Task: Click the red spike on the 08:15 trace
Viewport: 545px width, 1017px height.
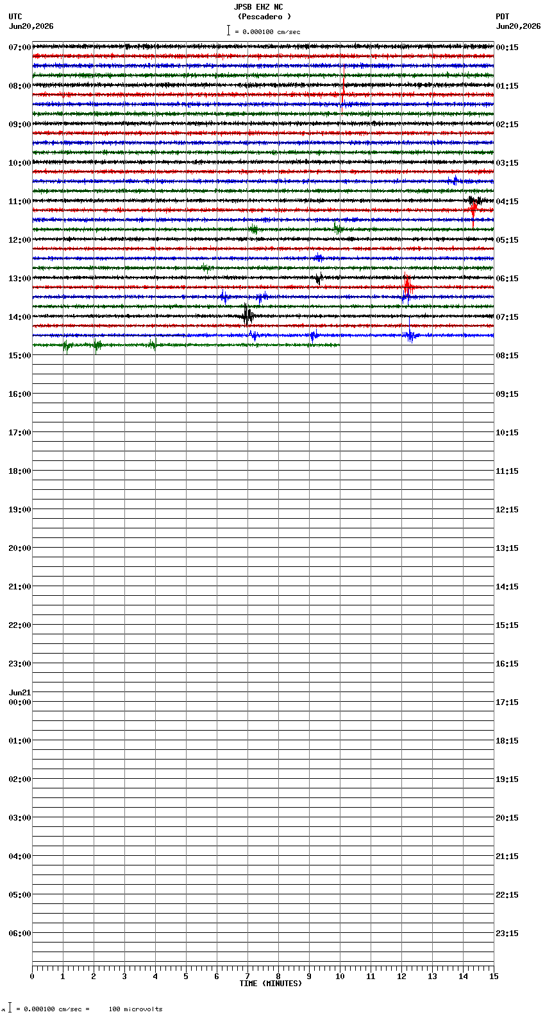Action: pyautogui.click(x=343, y=87)
